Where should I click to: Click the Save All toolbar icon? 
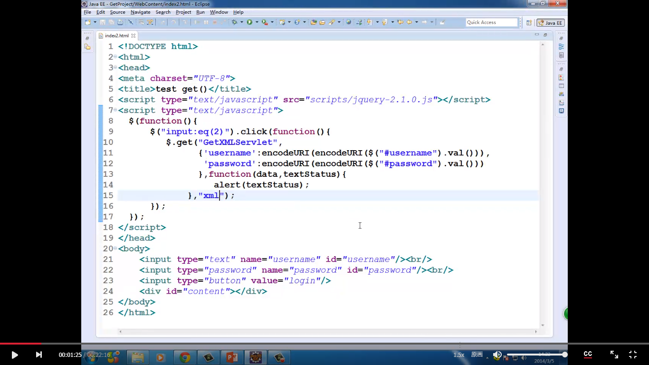(112, 22)
